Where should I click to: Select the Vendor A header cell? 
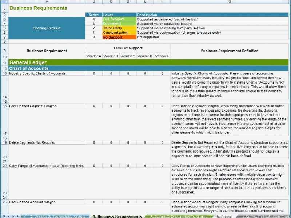click(x=94, y=56)
